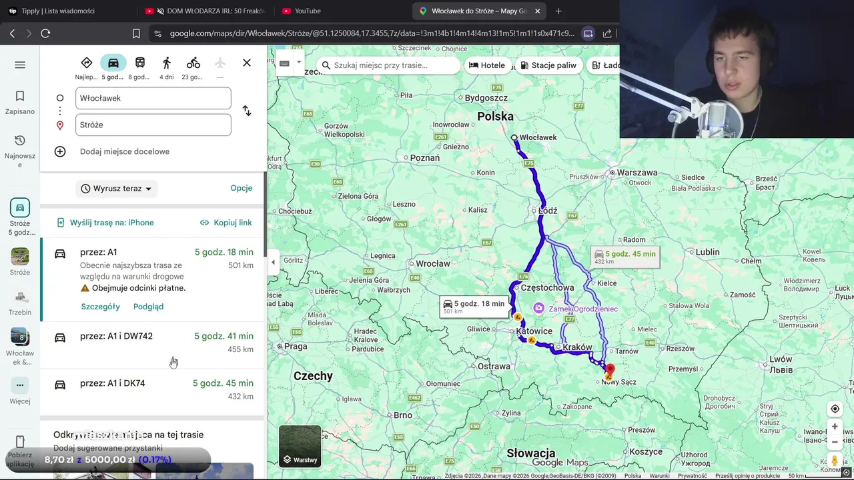Edit the Włocławek starting point field
The height and width of the screenshot is (480, 854).
tap(153, 98)
